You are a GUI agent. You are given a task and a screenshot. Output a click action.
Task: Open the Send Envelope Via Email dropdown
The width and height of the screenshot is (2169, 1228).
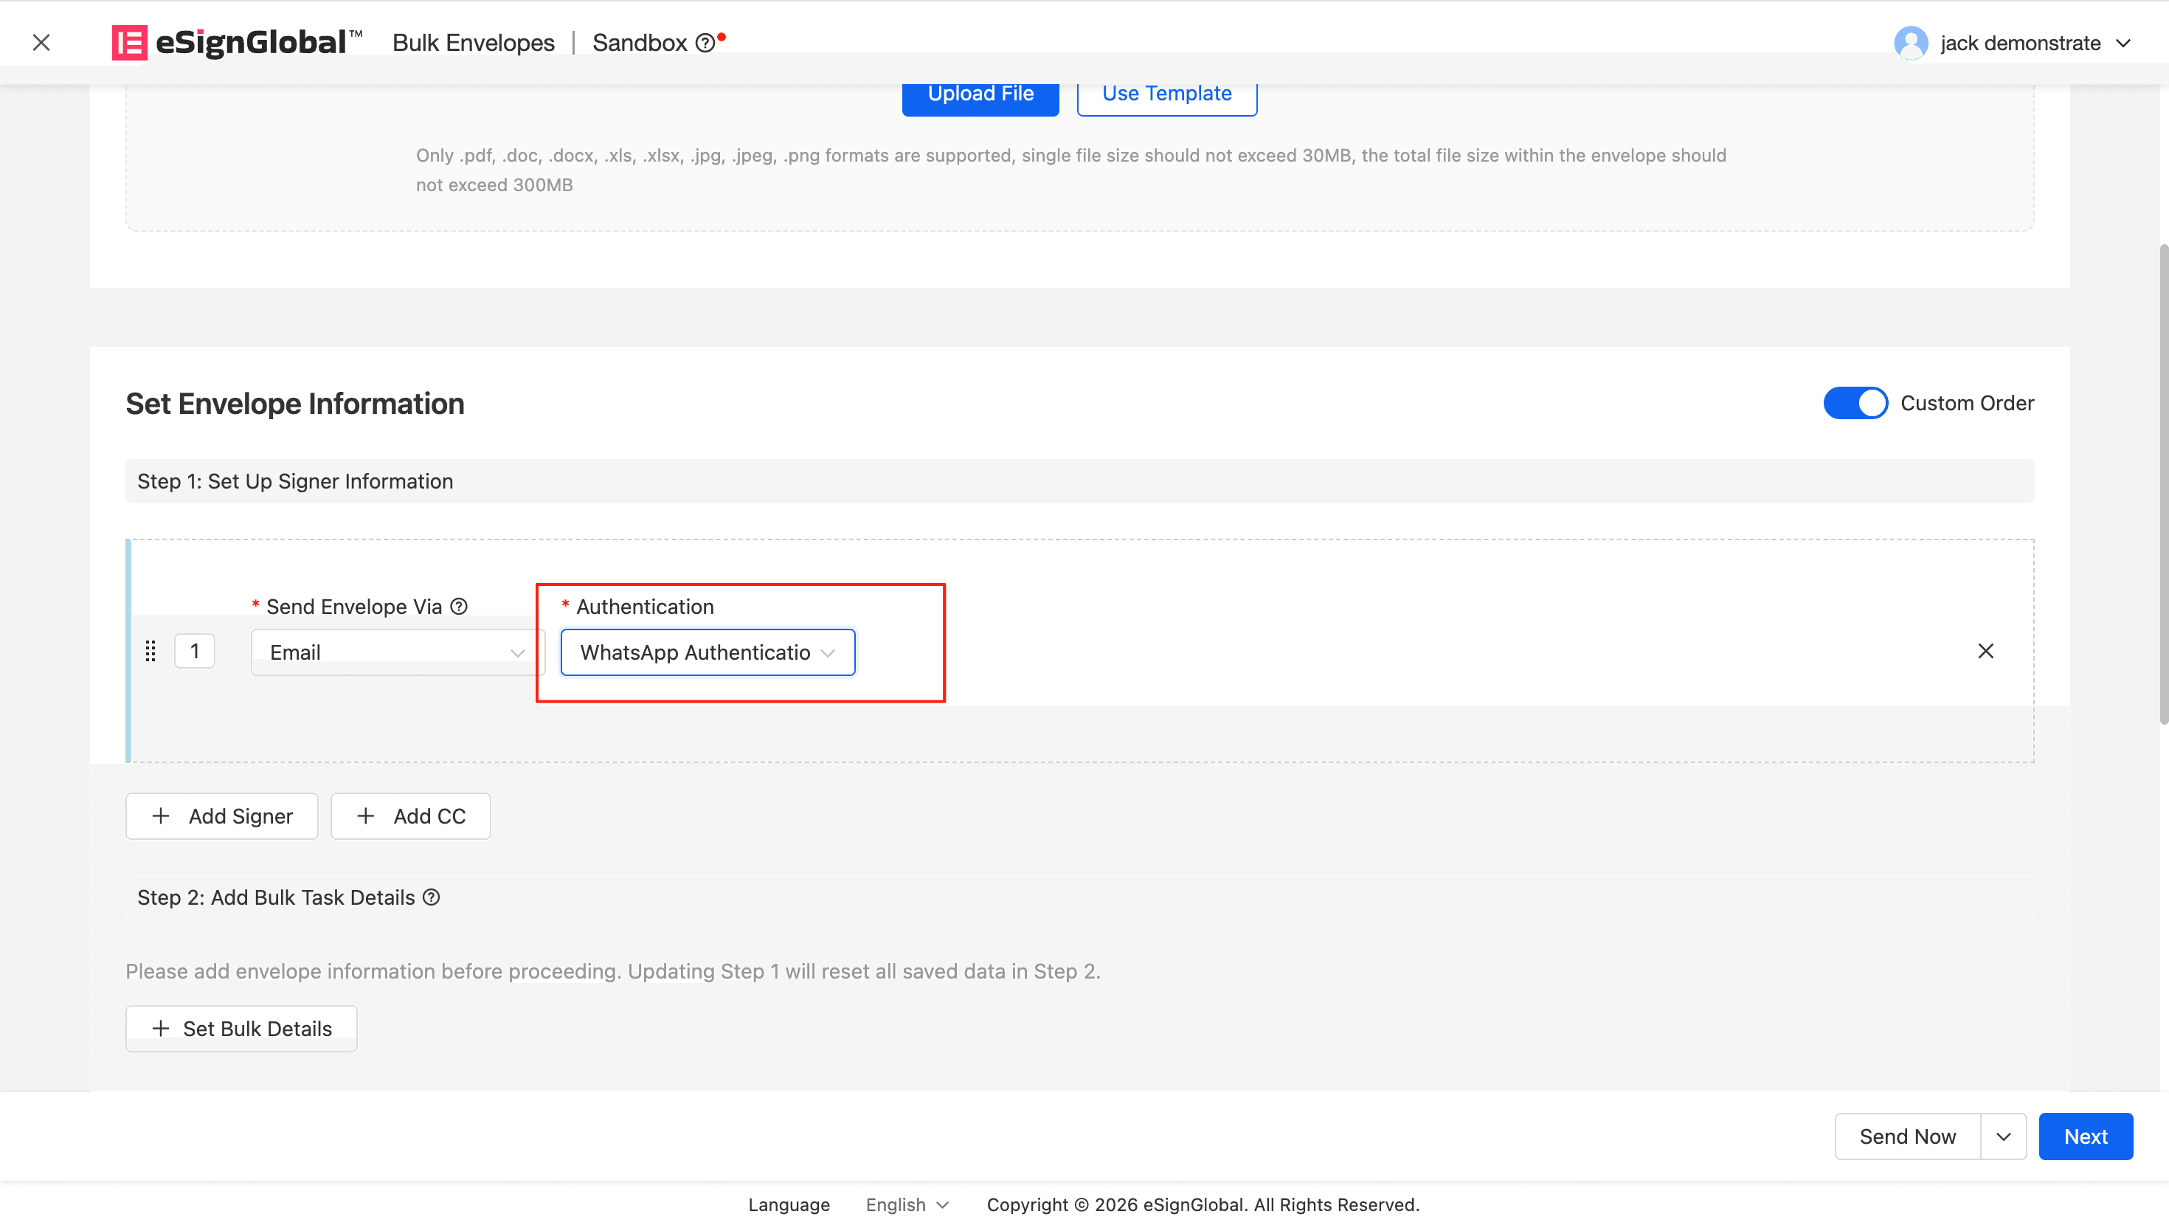tap(396, 652)
